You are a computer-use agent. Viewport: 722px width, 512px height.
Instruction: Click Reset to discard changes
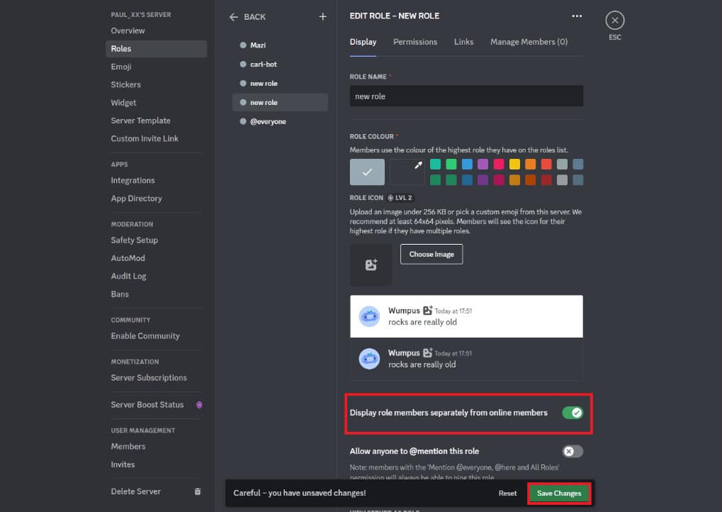pos(507,494)
